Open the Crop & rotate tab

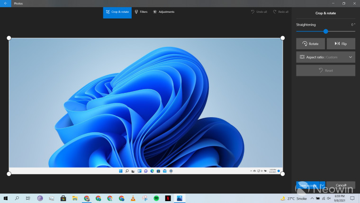tap(117, 12)
